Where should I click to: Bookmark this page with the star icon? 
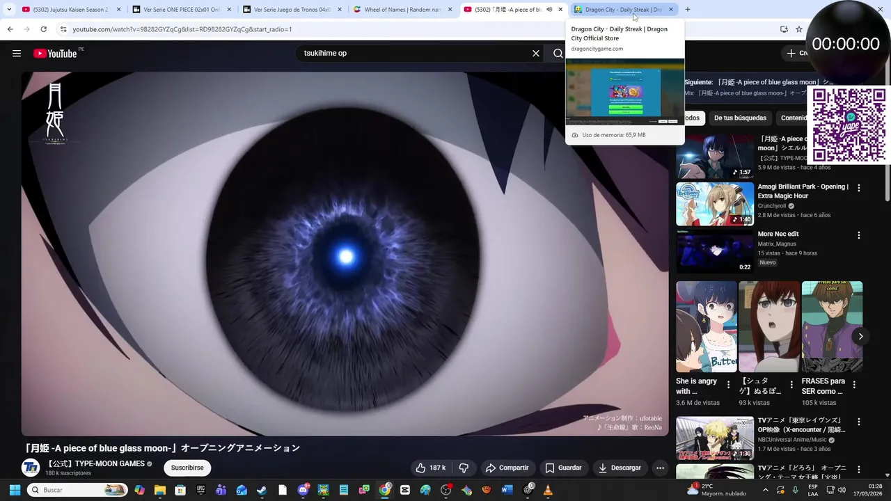point(799,29)
